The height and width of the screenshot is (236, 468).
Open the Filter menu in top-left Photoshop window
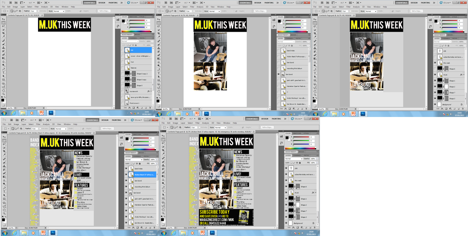(37, 6)
